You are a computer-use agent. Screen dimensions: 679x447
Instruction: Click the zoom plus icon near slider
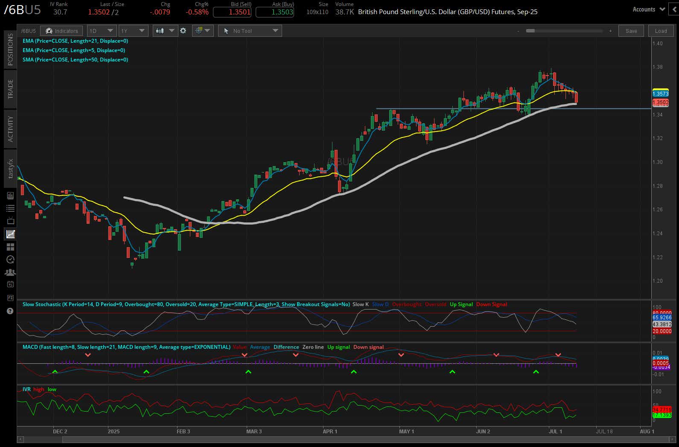click(610, 31)
